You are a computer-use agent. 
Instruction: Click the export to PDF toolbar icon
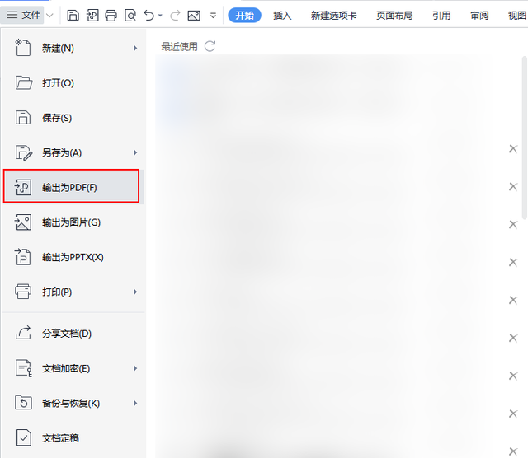coord(92,16)
